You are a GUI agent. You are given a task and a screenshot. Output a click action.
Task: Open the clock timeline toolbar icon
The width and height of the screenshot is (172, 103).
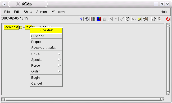(x=128, y=19)
